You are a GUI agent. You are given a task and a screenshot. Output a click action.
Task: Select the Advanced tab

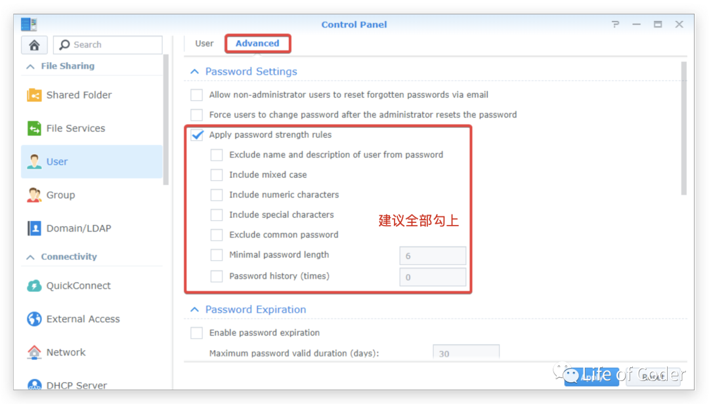point(257,43)
